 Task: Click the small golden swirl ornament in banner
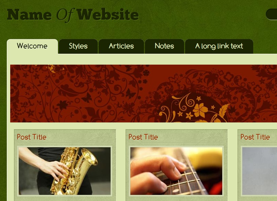[x=54, y=69]
